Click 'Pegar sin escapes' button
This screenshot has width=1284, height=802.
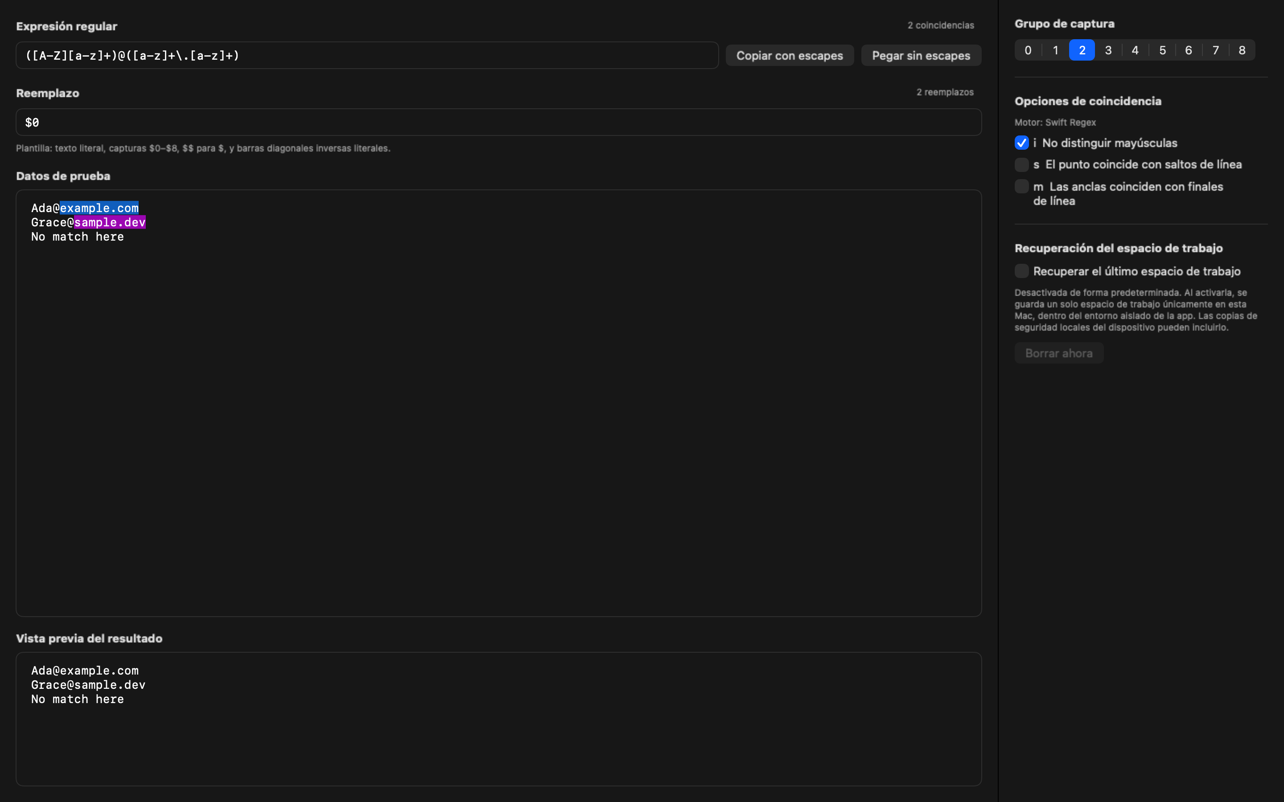pos(921,56)
